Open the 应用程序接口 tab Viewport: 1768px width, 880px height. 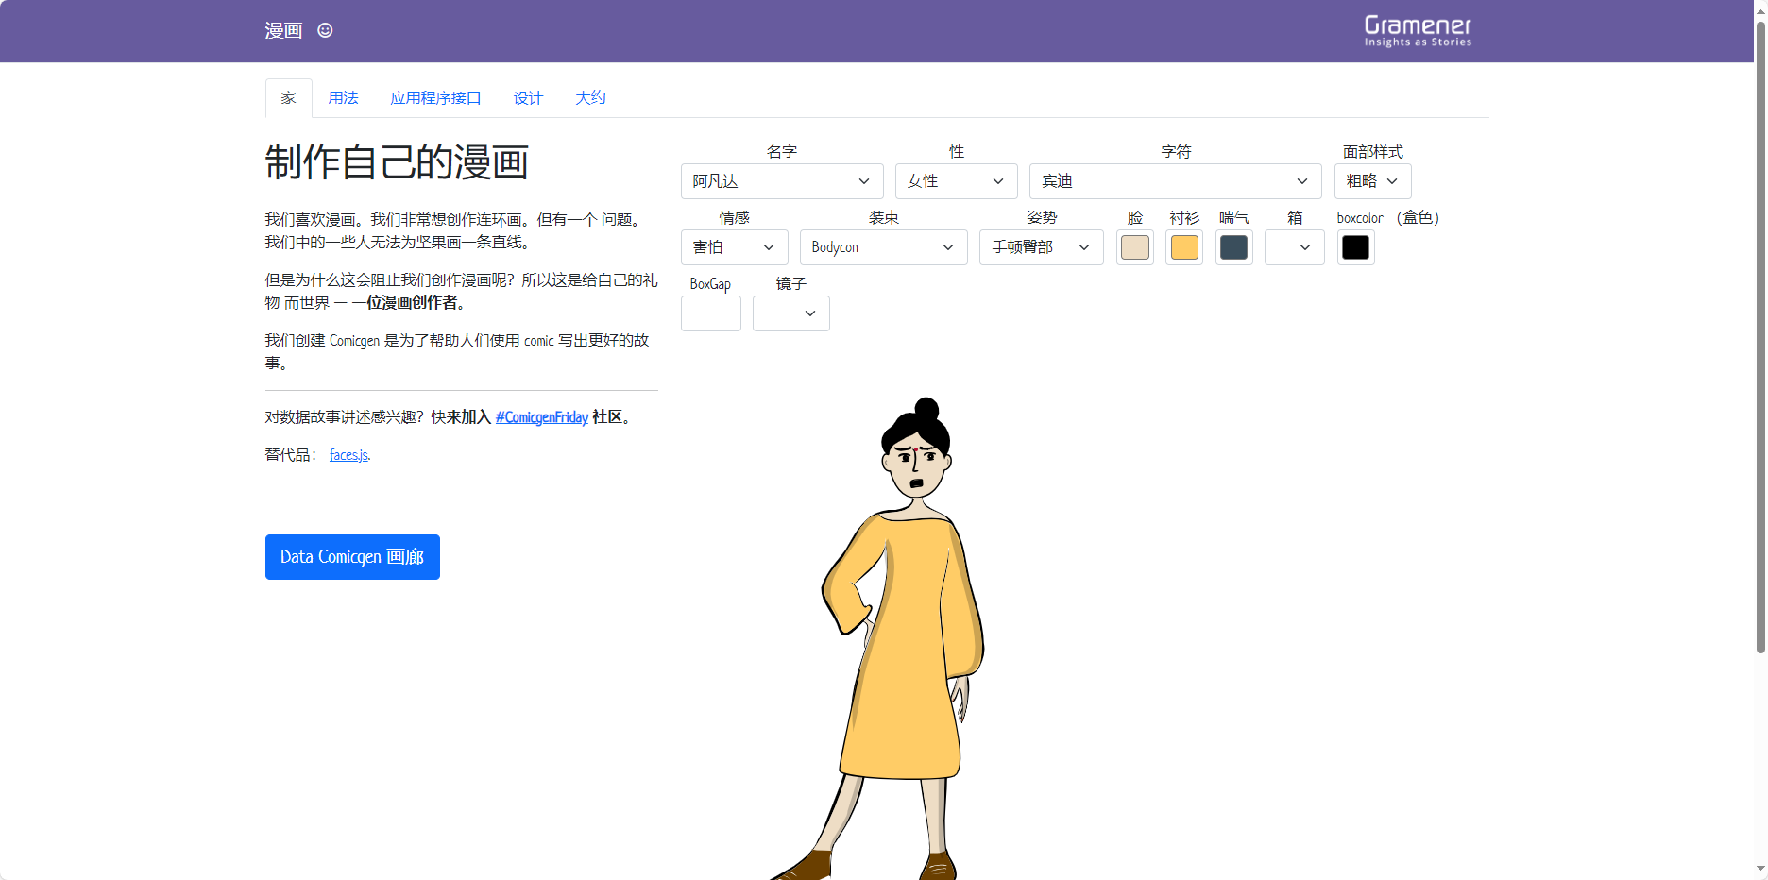point(435,97)
